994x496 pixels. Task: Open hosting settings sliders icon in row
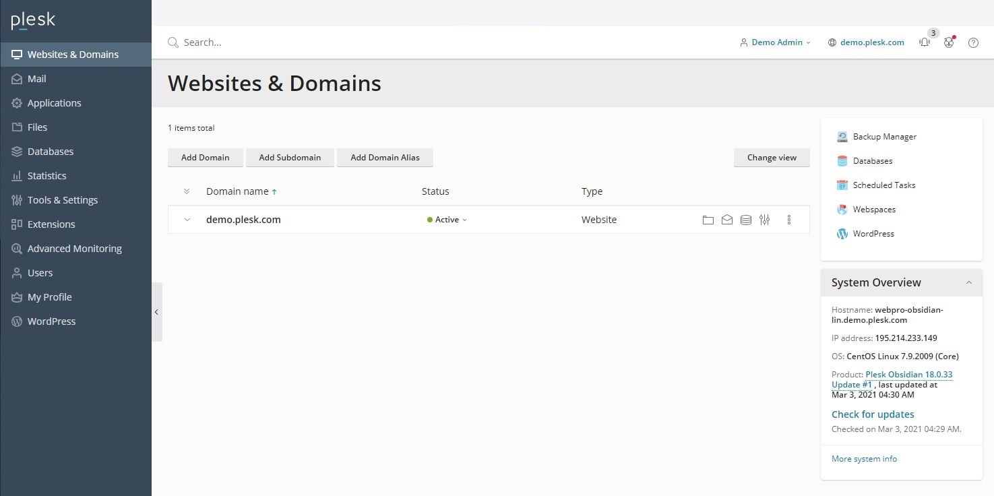coord(764,220)
